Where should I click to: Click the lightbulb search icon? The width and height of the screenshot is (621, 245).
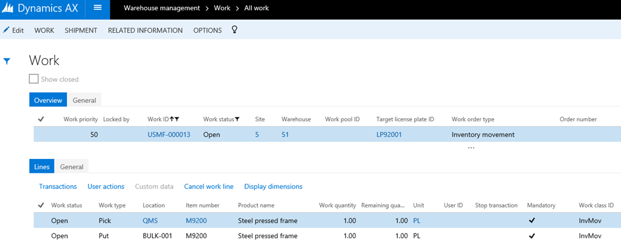[235, 30]
